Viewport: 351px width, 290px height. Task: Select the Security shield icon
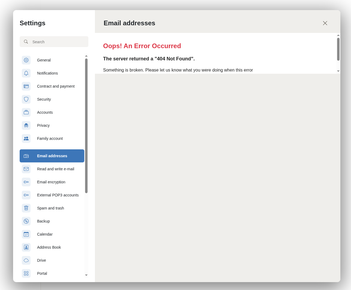(26, 99)
